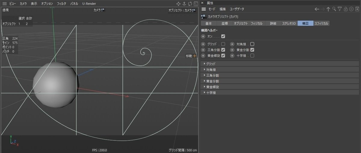Screen dimensions: 361x153
Task: Open the viewport hamburger menu
Action: [x=5, y=4]
